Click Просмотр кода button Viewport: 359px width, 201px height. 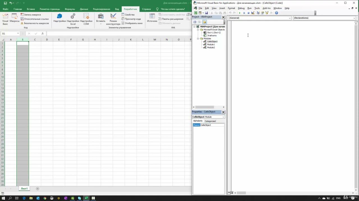click(x=131, y=19)
